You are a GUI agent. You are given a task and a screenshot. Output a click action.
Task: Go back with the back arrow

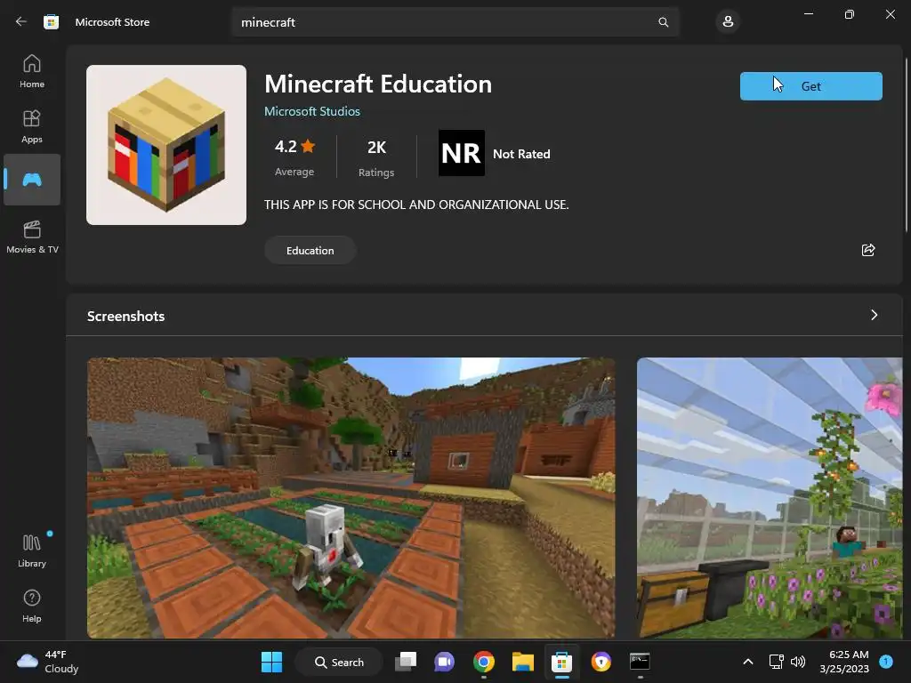click(x=21, y=21)
